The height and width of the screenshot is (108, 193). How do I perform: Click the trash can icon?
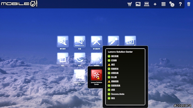188,4
